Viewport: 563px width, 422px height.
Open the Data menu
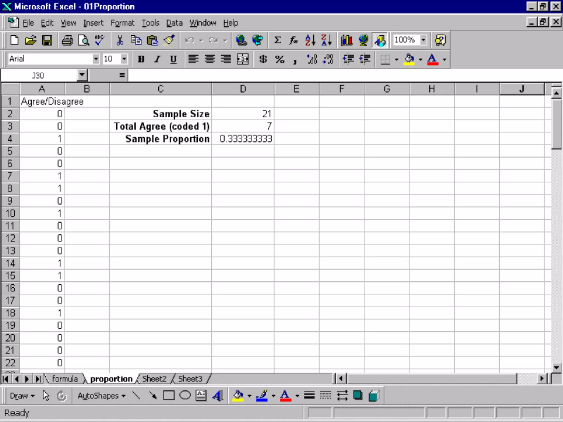pyautogui.click(x=174, y=23)
